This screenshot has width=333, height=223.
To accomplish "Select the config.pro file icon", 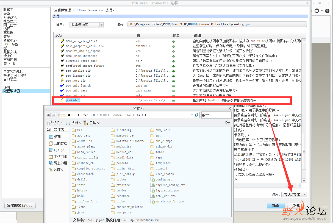I will click(x=152, y=179).
